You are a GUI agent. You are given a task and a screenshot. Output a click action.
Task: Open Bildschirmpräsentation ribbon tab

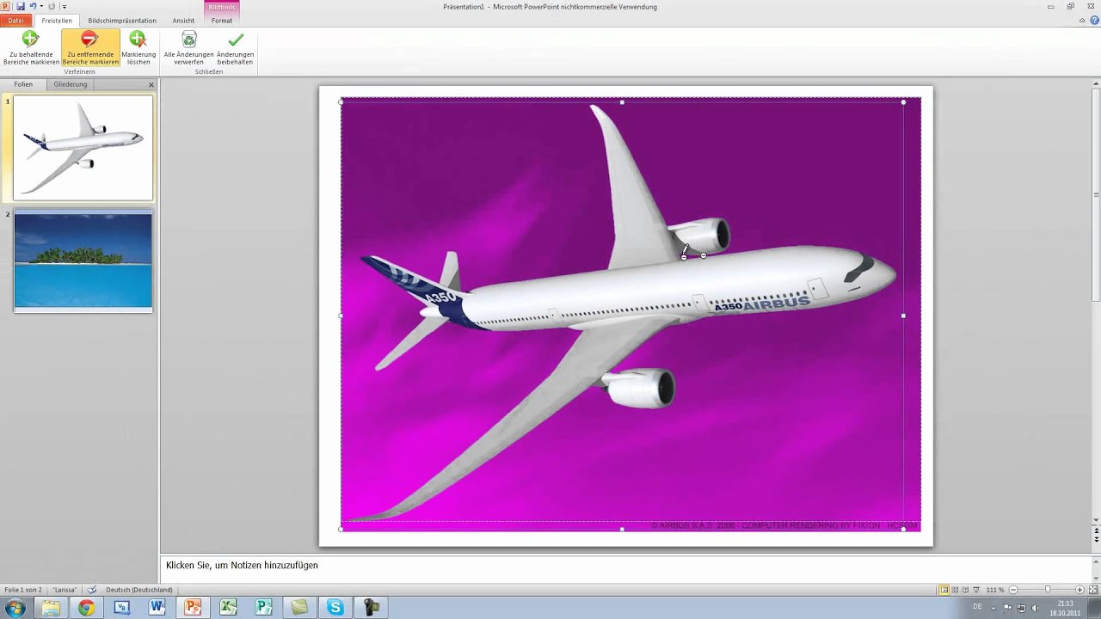click(122, 21)
